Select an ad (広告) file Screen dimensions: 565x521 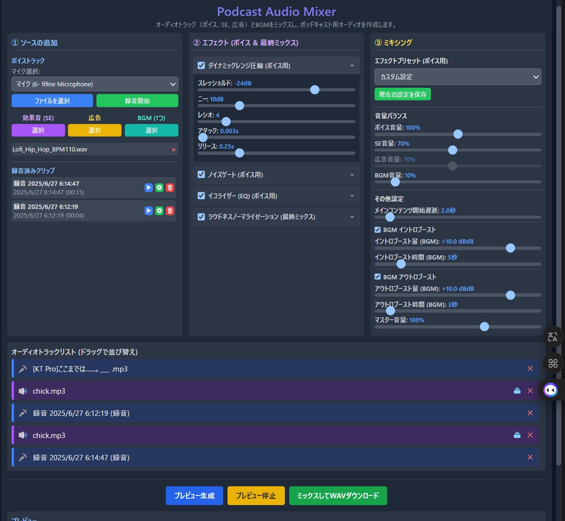pyautogui.click(x=95, y=130)
